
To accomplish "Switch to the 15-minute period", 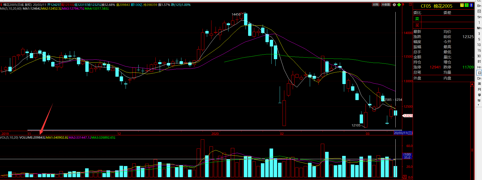I will click(479, 50).
